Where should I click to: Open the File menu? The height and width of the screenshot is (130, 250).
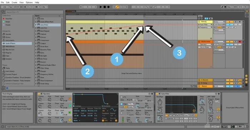click(x=2, y=2)
